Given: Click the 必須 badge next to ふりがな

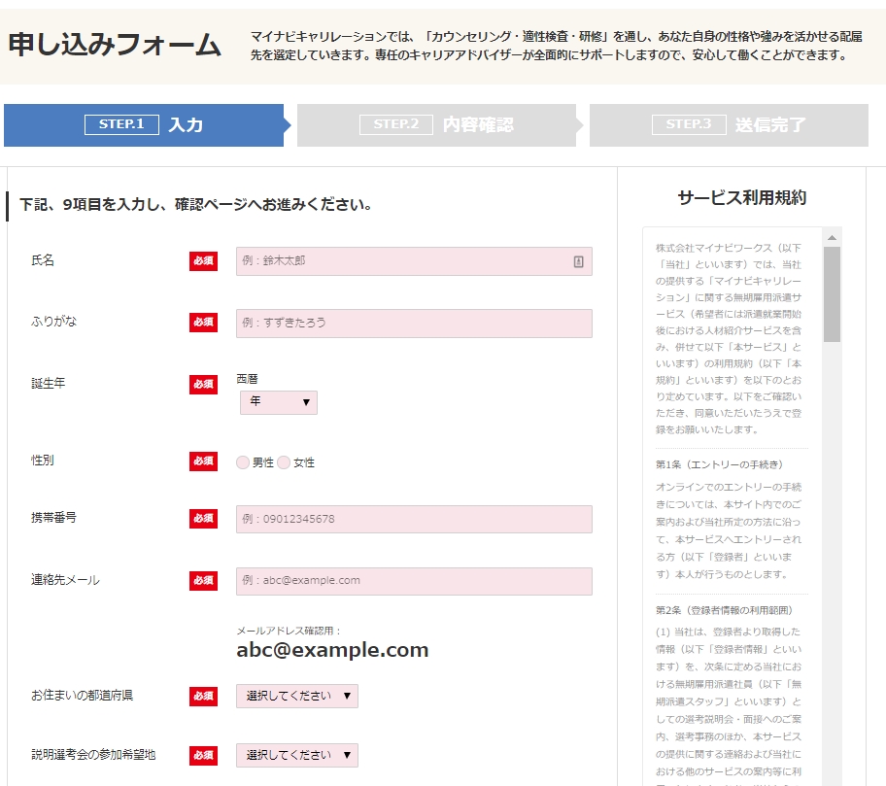Looking at the screenshot, I should (x=203, y=324).
